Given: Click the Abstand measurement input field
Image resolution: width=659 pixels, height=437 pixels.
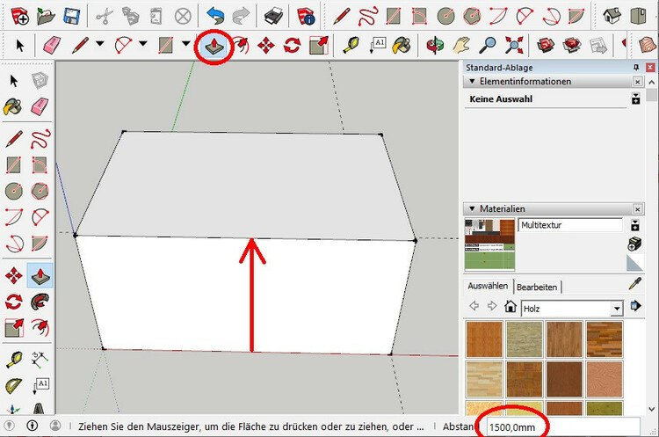Looking at the screenshot, I should point(562,426).
